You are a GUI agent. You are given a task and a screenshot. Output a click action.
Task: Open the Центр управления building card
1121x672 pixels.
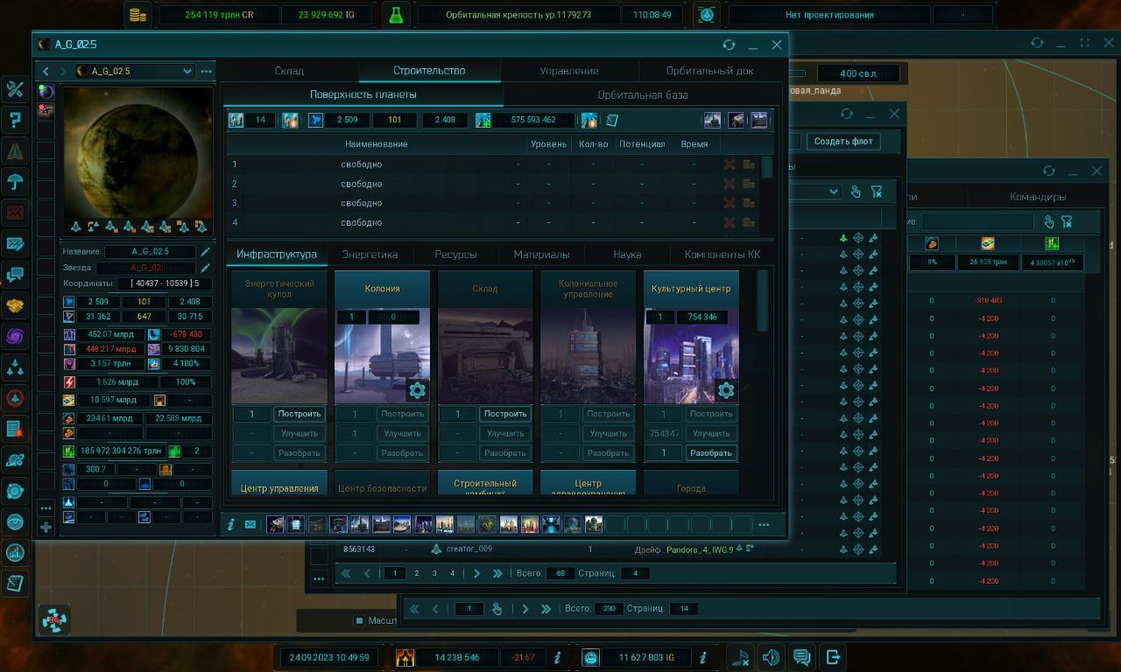click(x=278, y=484)
